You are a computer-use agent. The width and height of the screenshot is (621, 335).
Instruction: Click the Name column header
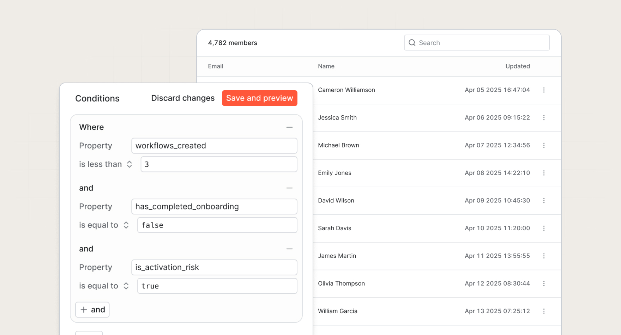click(x=326, y=66)
